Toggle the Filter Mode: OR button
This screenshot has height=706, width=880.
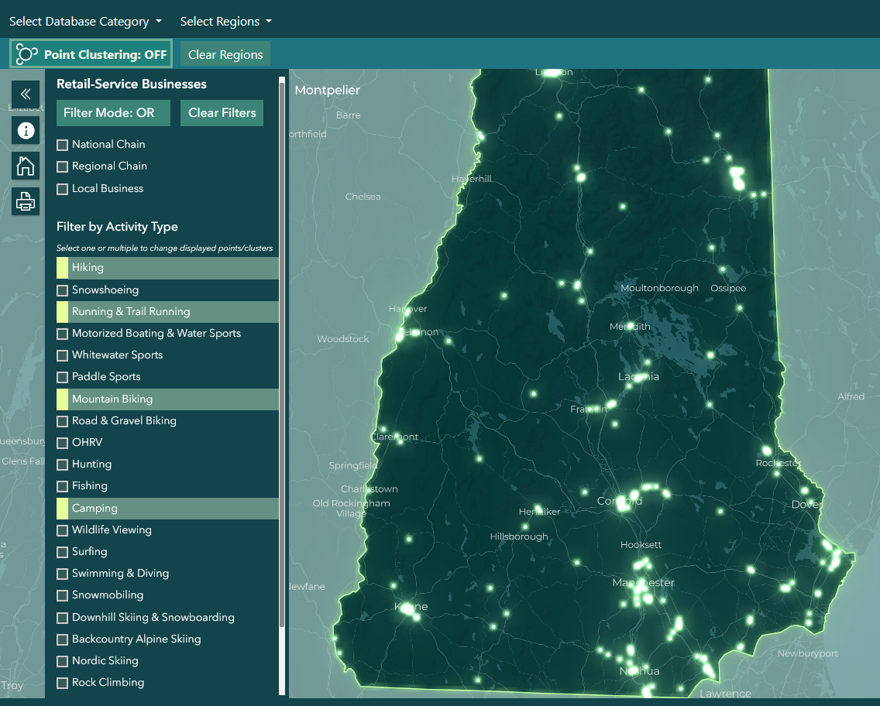point(113,113)
